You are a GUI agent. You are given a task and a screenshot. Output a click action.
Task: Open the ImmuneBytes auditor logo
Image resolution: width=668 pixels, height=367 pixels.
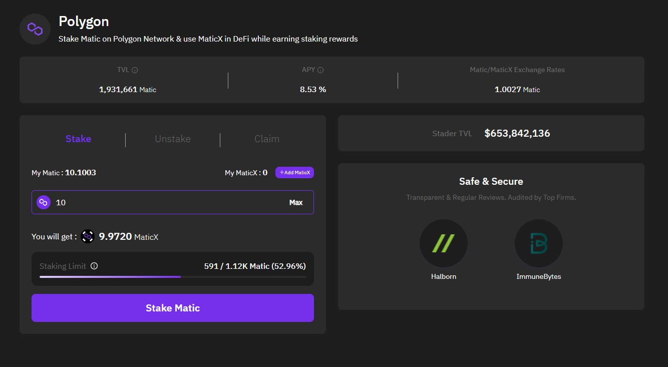(538, 243)
